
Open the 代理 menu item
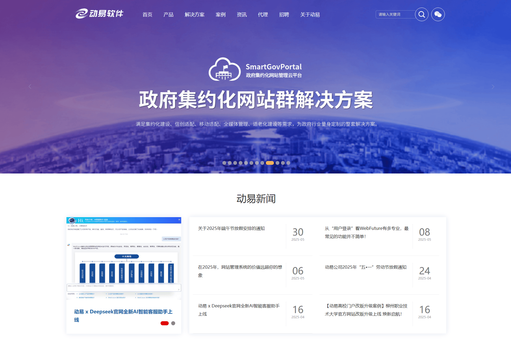point(263,15)
